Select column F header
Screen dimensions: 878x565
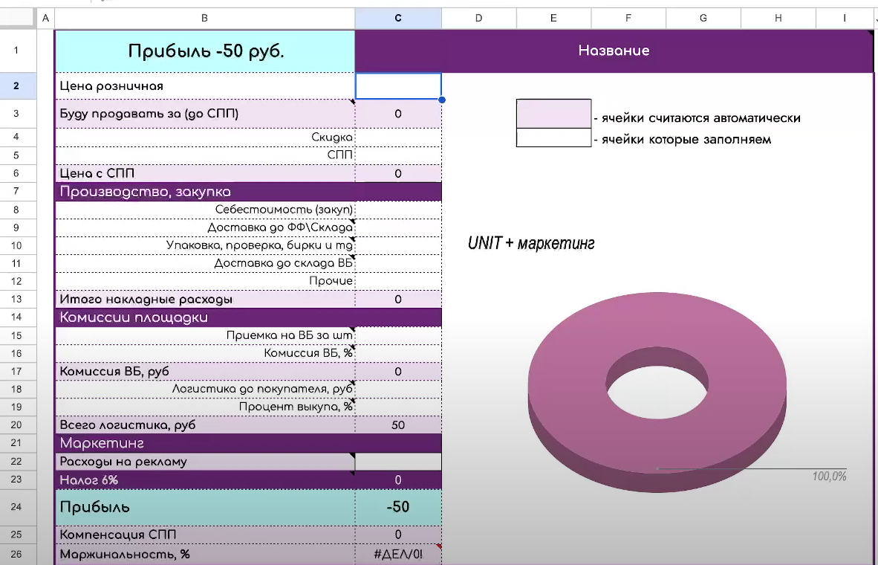point(628,18)
